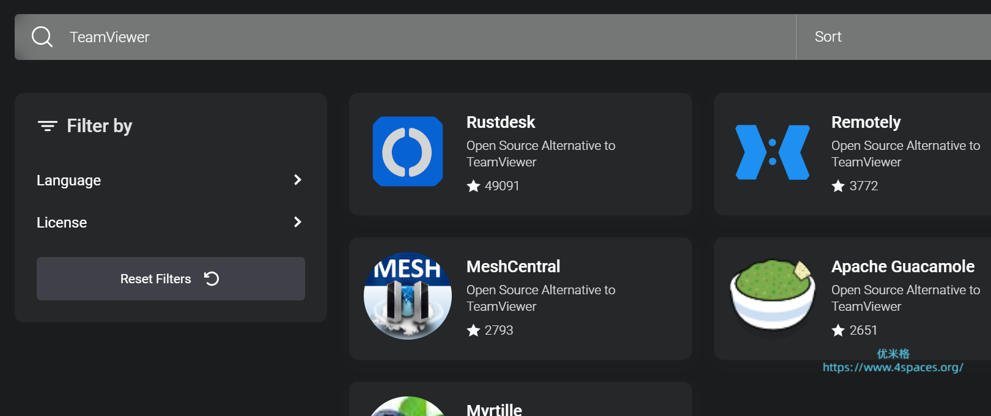991x416 pixels.
Task: Open the Myrtille title link
Action: [x=494, y=409]
